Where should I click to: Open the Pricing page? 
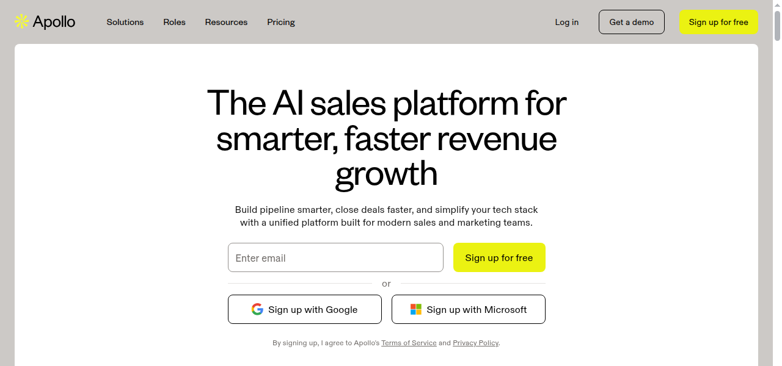coord(280,22)
